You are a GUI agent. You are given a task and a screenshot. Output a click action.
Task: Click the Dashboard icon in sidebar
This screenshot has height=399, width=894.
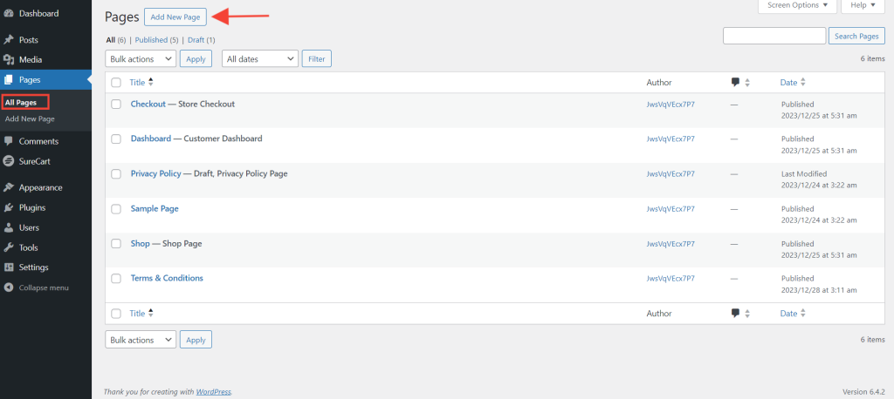click(x=9, y=13)
